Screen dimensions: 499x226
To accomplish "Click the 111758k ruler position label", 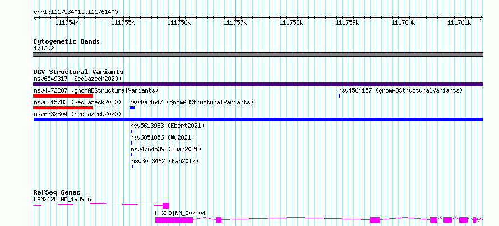I will click(291, 22).
